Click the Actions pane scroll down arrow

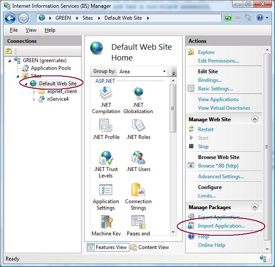pyautogui.click(x=267, y=249)
